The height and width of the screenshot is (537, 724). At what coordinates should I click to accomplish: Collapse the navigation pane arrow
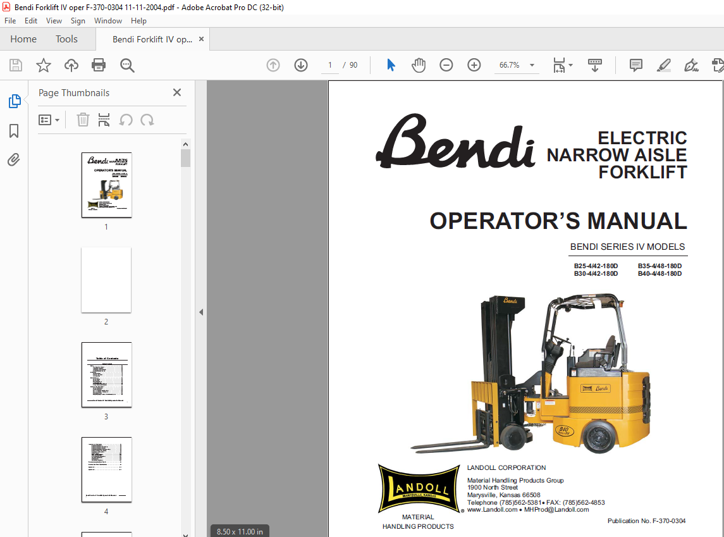tap(201, 312)
